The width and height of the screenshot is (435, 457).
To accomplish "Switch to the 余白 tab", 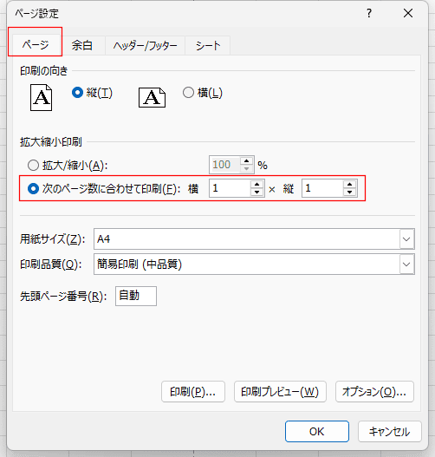I will click(82, 45).
